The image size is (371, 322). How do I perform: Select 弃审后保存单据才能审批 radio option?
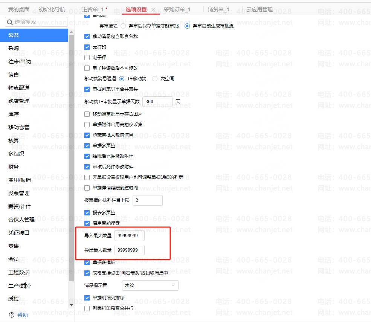[123, 26]
